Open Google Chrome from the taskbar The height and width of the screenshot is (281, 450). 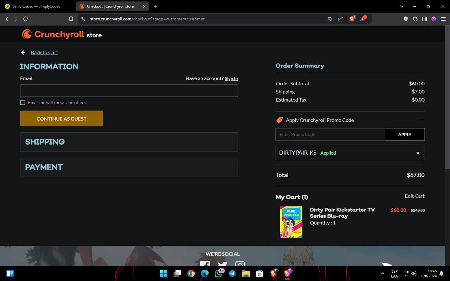(x=191, y=274)
